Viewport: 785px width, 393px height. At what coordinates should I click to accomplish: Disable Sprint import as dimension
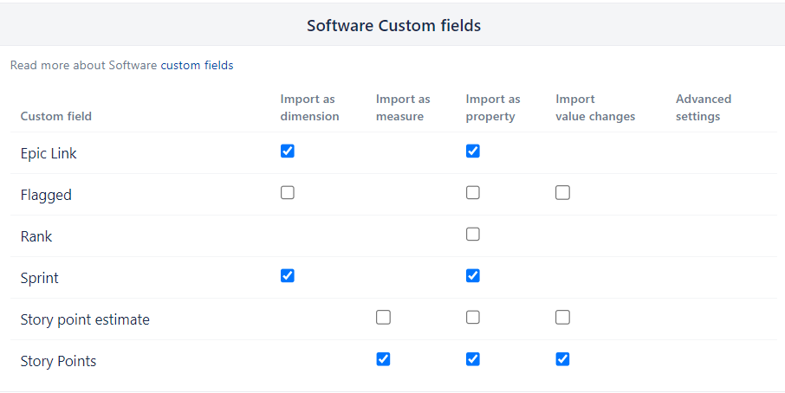[288, 275]
